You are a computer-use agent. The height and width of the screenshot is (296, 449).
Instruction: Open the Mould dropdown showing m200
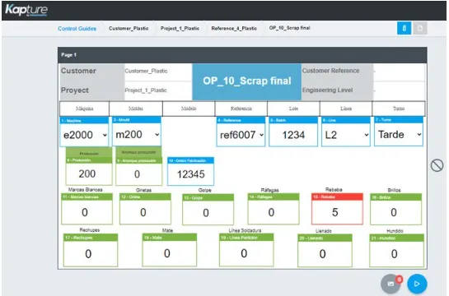click(137, 134)
